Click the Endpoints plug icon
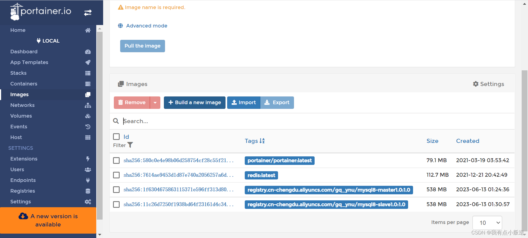The height and width of the screenshot is (238, 528). coord(88,180)
